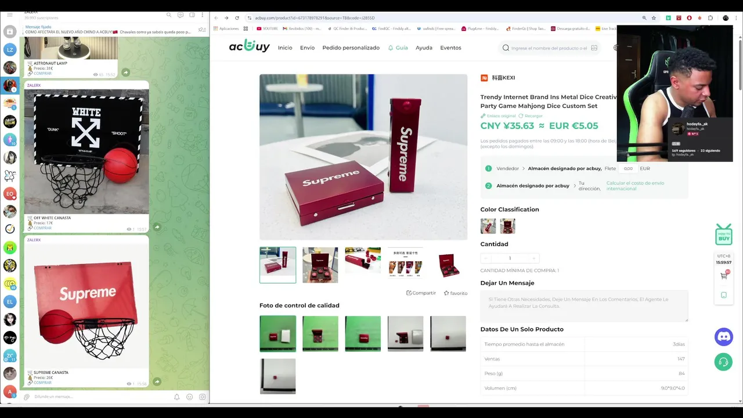Forward the Astronaut Lamp post
This screenshot has width=743, height=418.
(x=125, y=73)
